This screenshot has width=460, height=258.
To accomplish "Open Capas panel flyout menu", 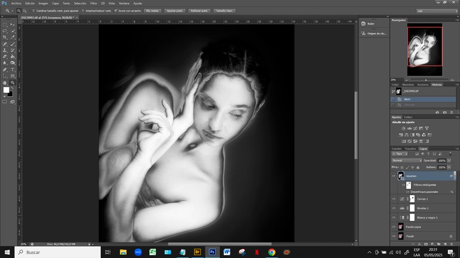I will click(x=457, y=149).
